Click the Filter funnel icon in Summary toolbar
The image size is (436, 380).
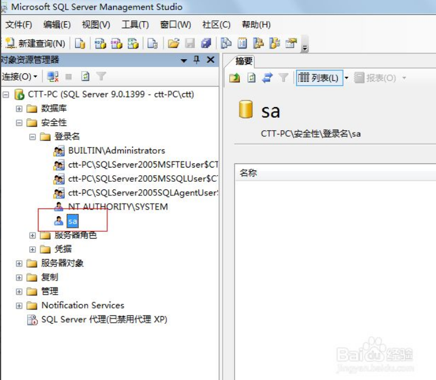click(283, 78)
